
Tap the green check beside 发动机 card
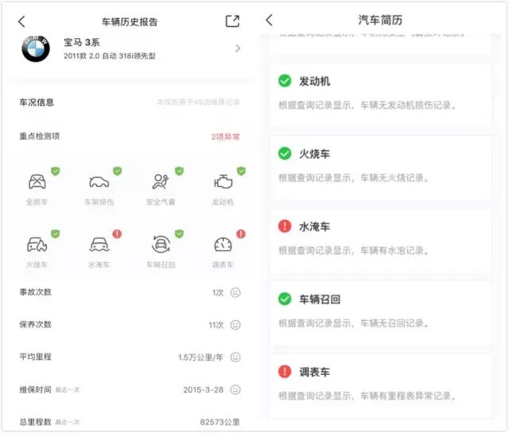pos(285,81)
